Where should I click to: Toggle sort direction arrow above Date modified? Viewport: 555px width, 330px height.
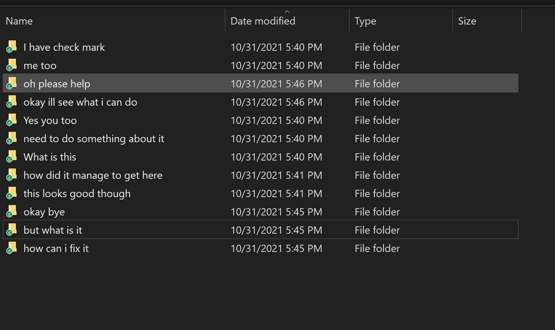[287, 12]
